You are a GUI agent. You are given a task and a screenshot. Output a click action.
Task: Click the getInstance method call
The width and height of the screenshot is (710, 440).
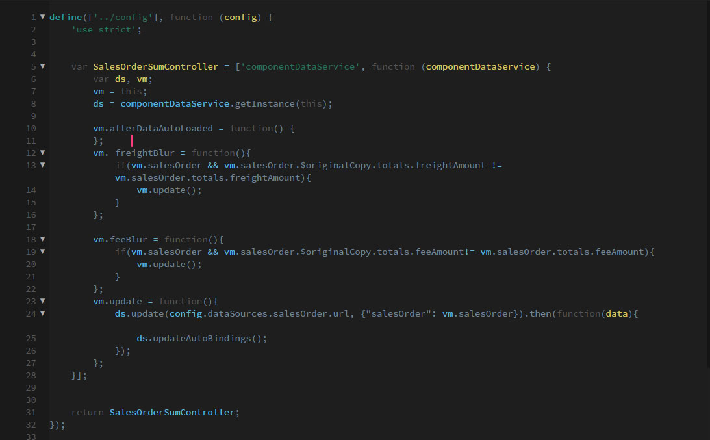(264, 104)
